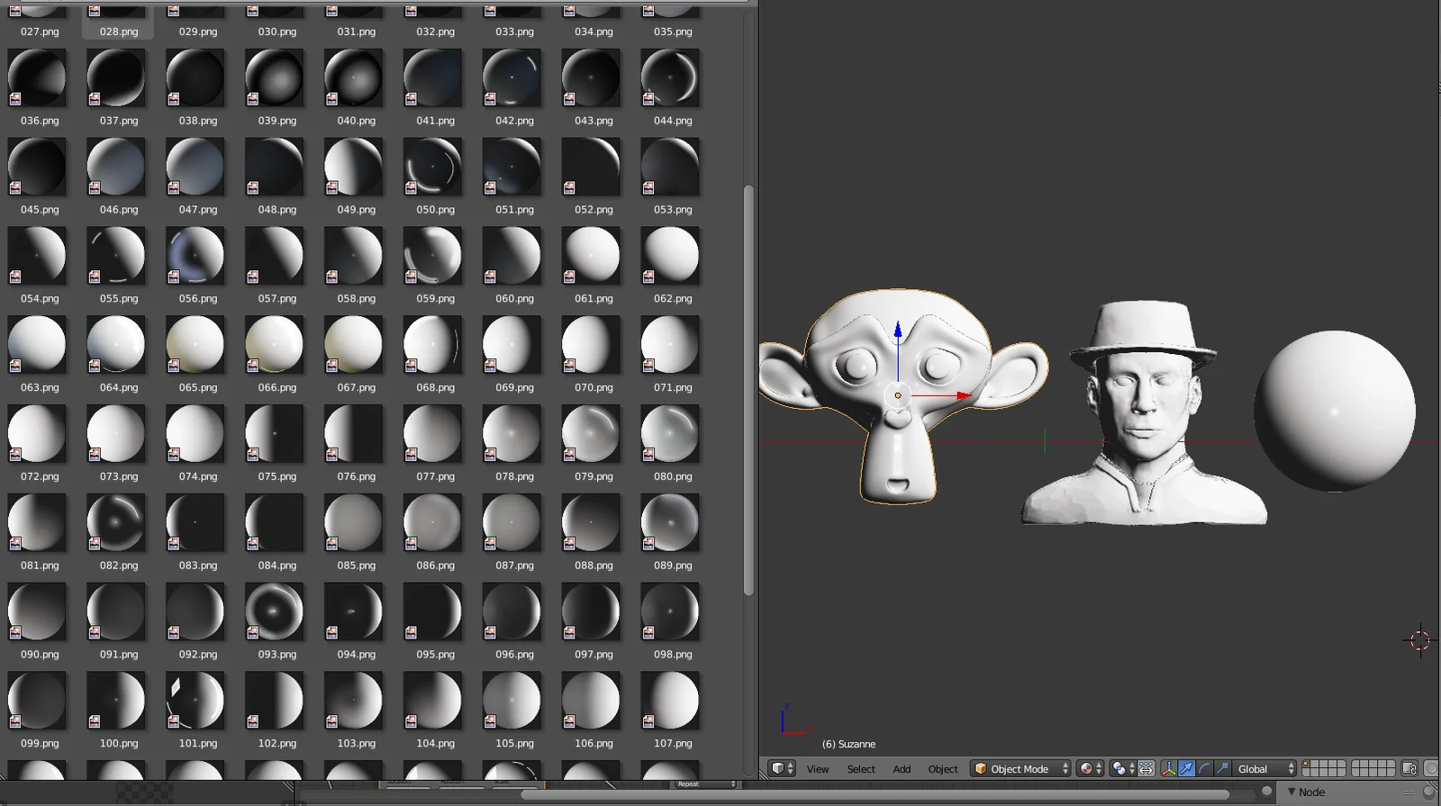Screen dimensions: 1441x806
Task: Click the file name 048.png
Action: pos(277,210)
